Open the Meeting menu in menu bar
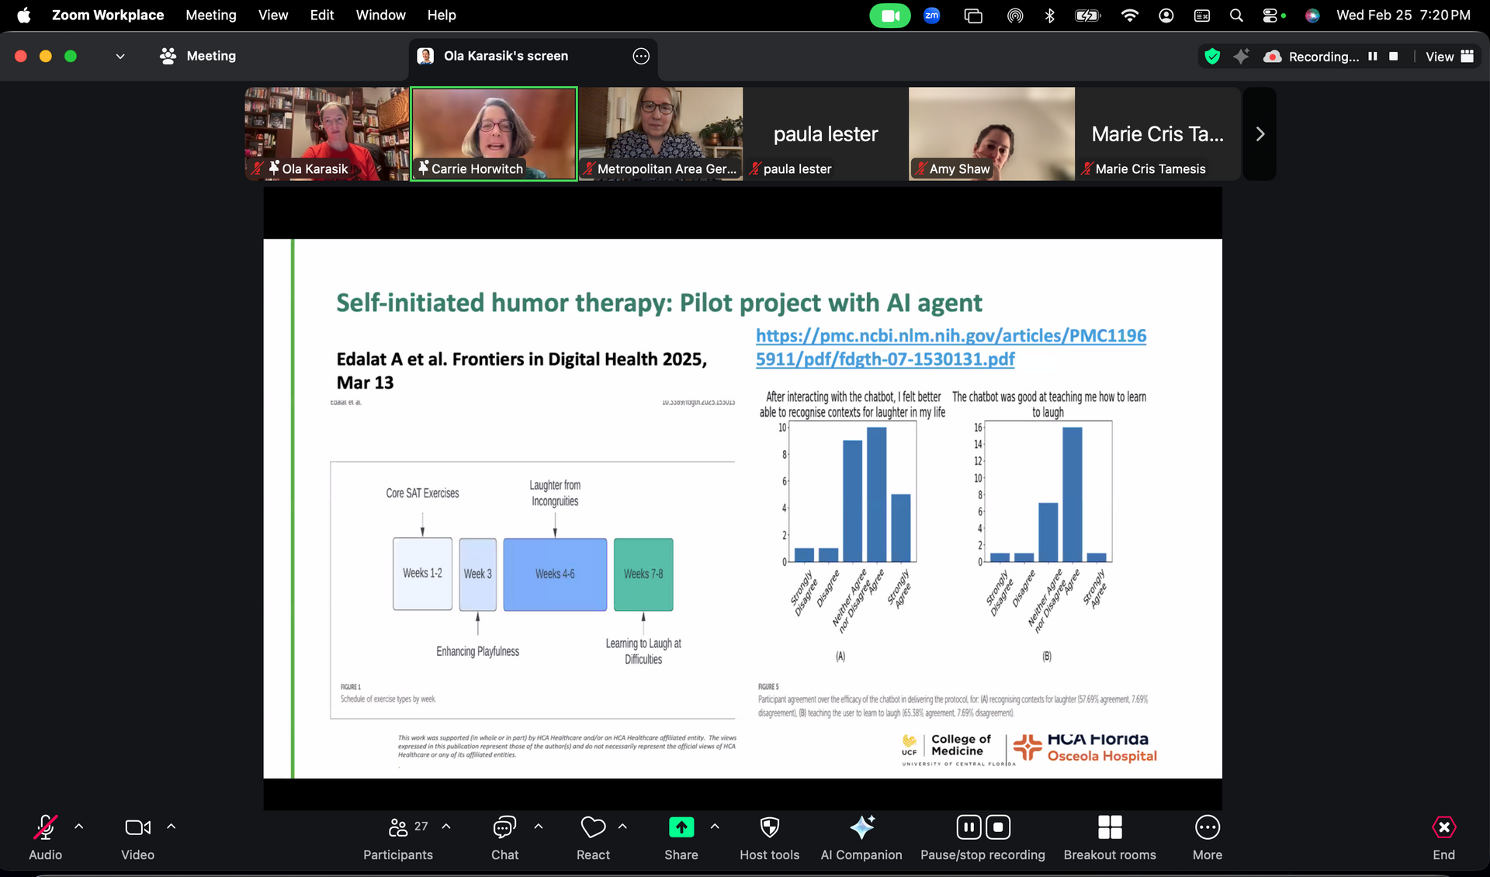The height and width of the screenshot is (877, 1490). click(210, 15)
